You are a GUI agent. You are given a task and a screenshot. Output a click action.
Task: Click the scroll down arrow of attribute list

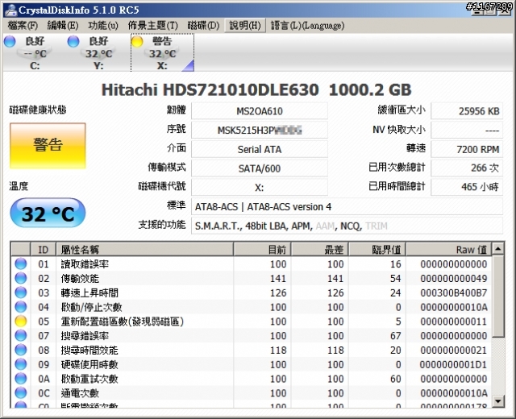[x=498, y=401]
